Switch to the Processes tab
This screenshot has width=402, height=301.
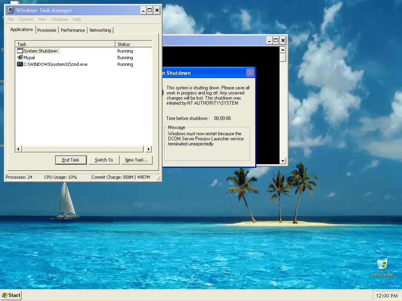(x=47, y=30)
